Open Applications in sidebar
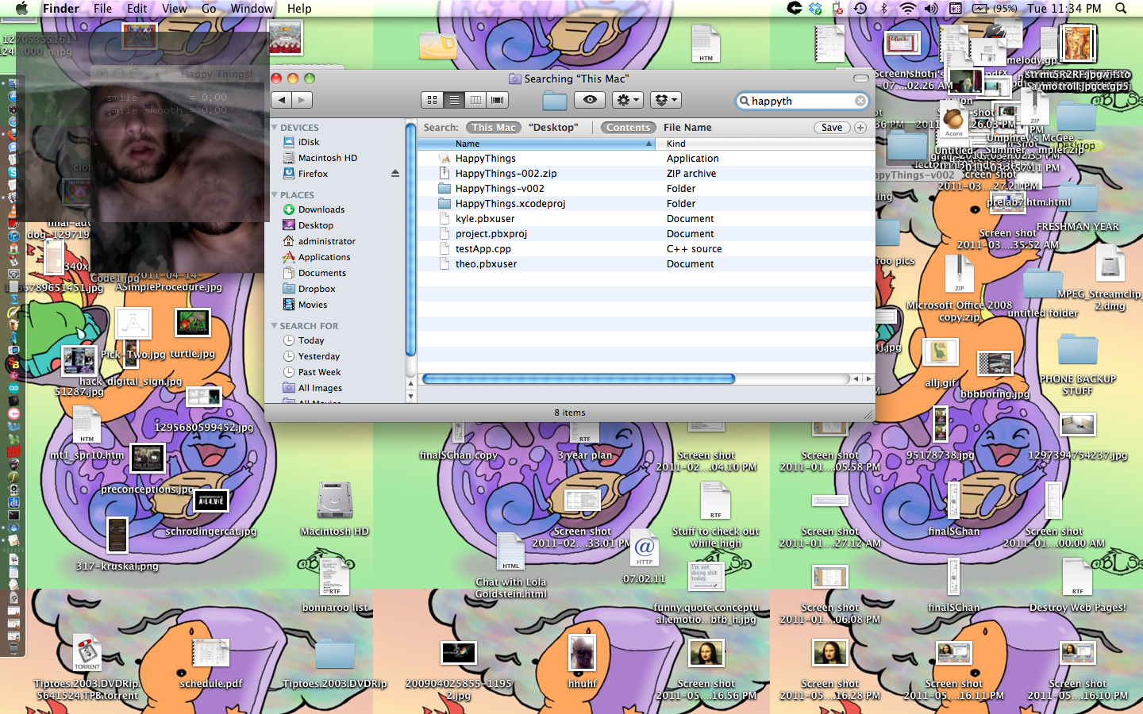Screen dimensions: 1143x714 coord(324,257)
